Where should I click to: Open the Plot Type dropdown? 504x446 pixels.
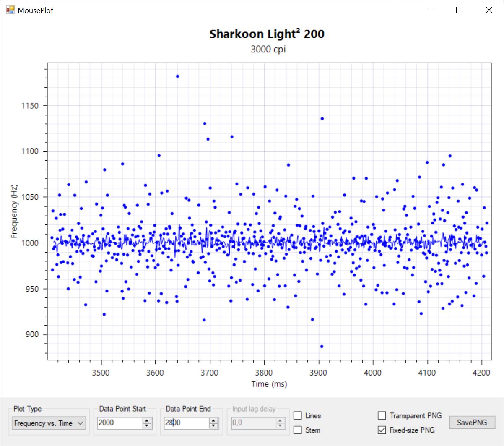pyautogui.click(x=49, y=423)
